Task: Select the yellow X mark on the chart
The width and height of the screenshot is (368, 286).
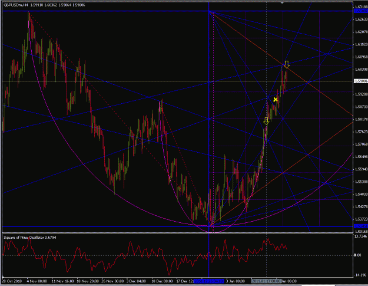Action: (276, 100)
